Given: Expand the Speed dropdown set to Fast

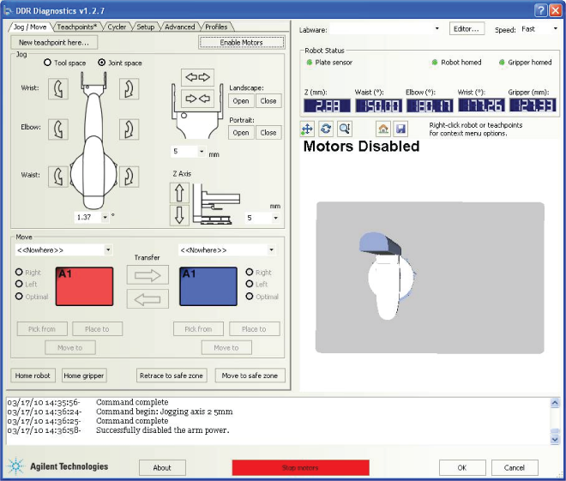Looking at the screenshot, I should pyautogui.click(x=556, y=29).
